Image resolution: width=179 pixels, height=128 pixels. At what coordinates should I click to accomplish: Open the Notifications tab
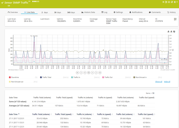click(x=136, y=12)
